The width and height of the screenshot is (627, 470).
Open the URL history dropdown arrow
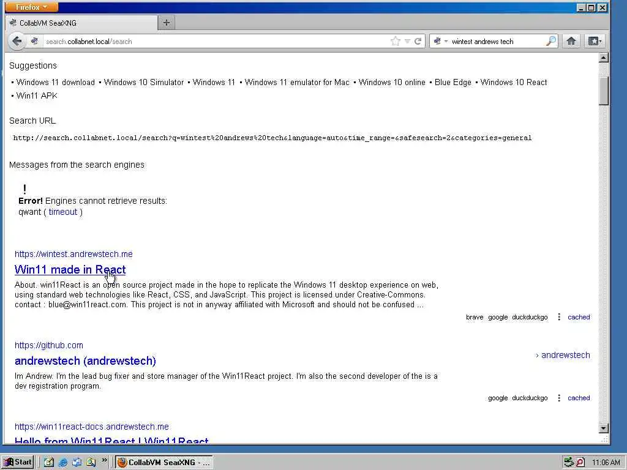[407, 41]
